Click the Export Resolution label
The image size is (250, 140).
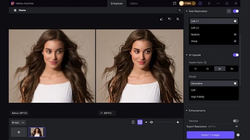pos(197,127)
